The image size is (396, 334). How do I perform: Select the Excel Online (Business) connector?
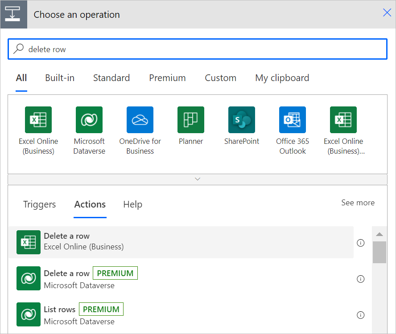tap(38, 120)
